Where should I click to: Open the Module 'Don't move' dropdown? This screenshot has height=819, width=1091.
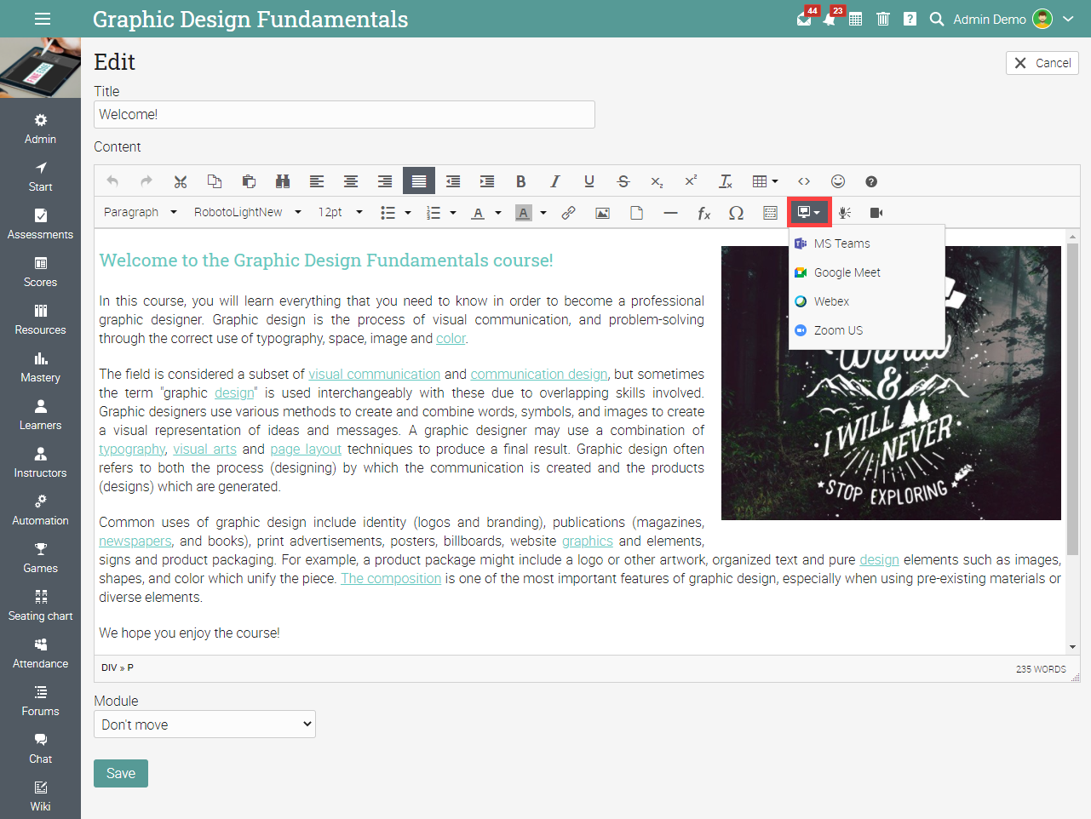(x=204, y=724)
